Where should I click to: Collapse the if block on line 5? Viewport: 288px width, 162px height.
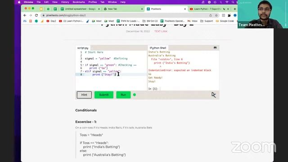pyautogui.click(x=83, y=65)
